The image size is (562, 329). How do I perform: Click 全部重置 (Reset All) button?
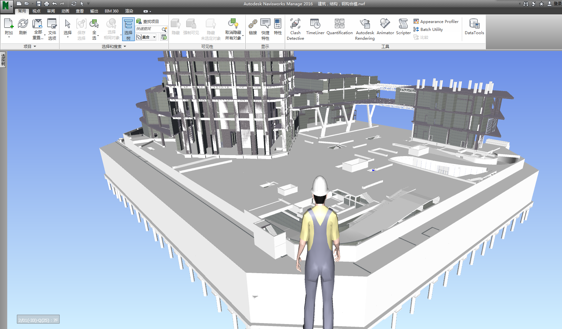click(x=38, y=29)
